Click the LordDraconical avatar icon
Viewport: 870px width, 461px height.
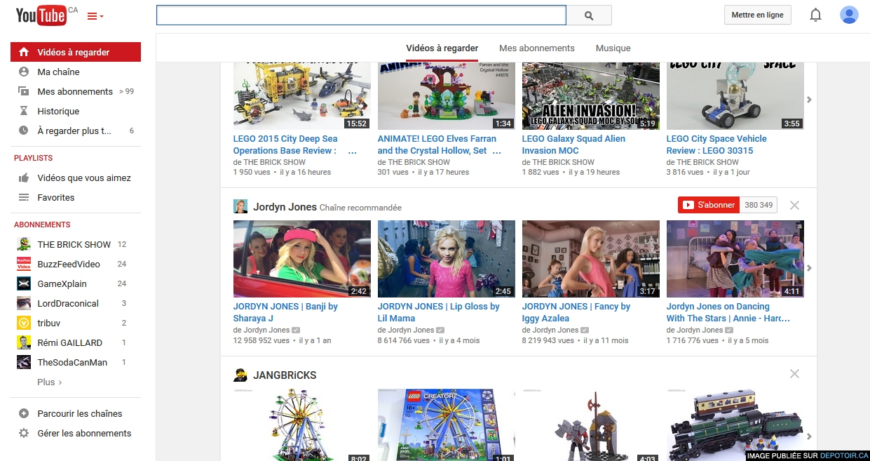24,303
